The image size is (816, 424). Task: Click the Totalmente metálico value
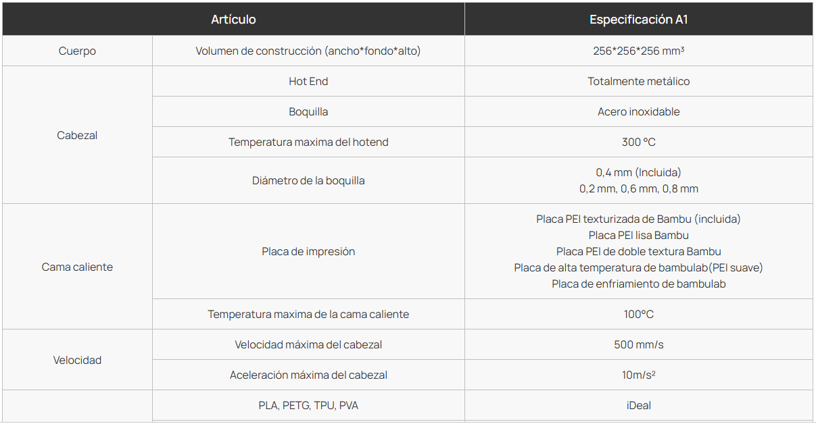click(x=638, y=82)
